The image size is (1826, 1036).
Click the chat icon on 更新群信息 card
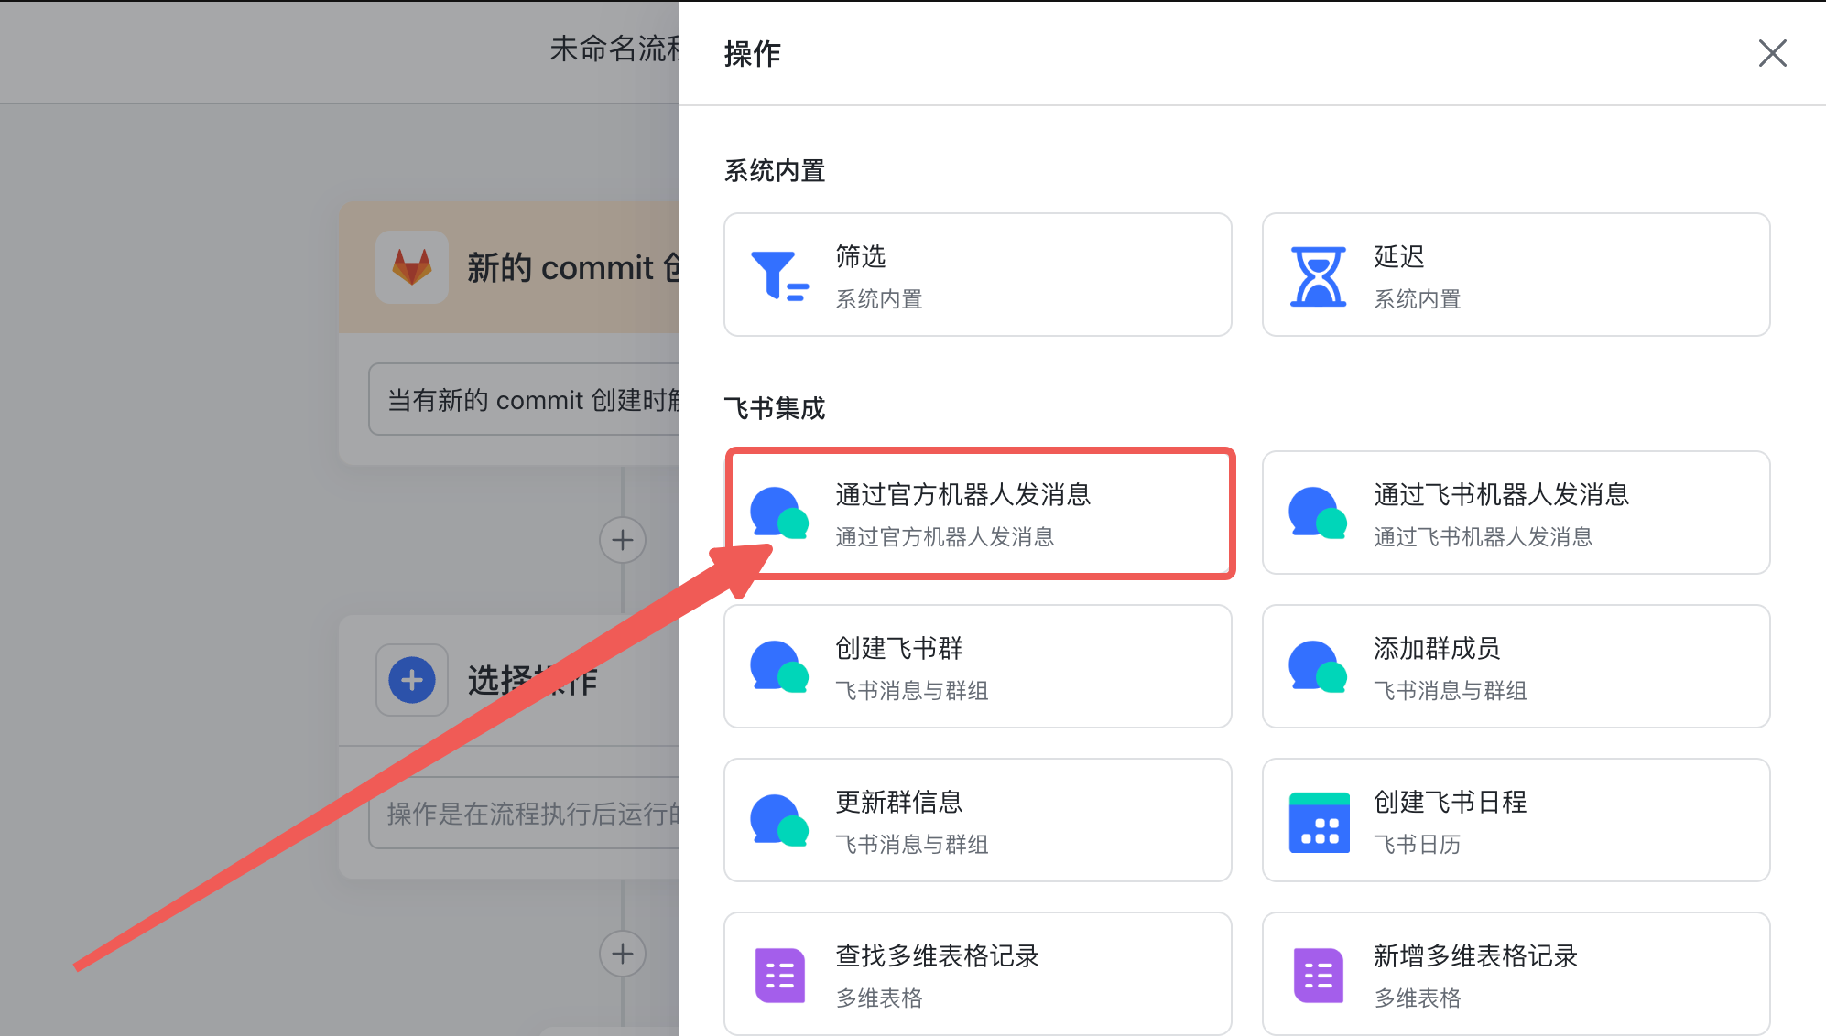pyautogui.click(x=779, y=820)
